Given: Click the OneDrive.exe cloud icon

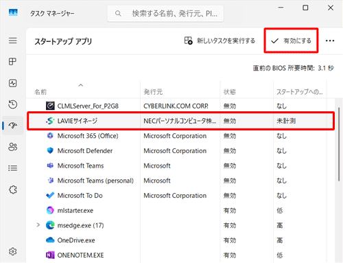Looking at the screenshot, I should [x=50, y=240].
